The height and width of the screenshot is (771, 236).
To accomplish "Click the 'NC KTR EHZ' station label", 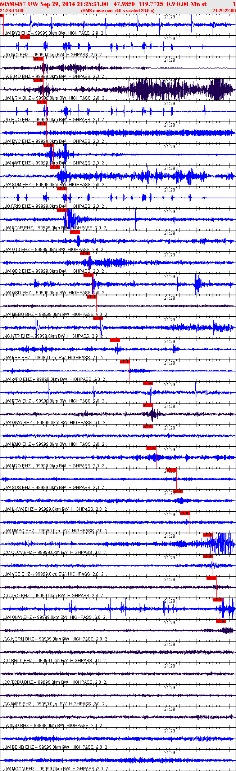I will click(x=17, y=336).
